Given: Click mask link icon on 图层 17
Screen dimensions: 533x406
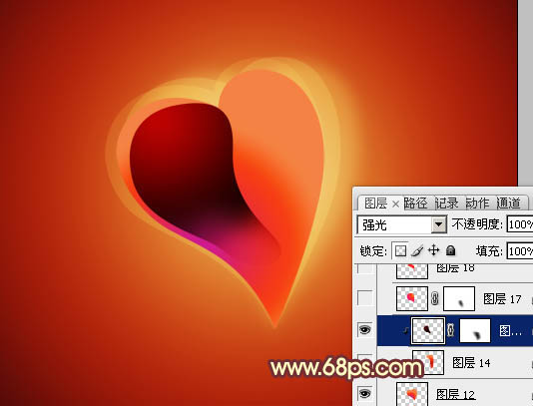Looking at the screenshot, I should (435, 299).
